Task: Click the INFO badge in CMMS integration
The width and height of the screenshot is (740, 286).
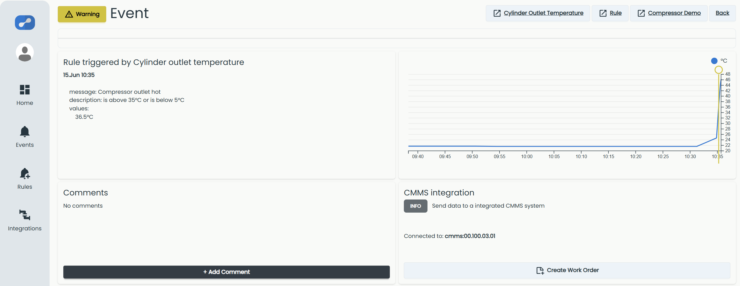Action: (x=416, y=206)
